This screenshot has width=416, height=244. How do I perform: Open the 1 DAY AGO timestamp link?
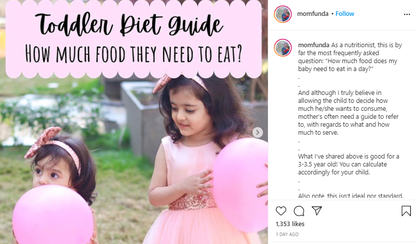287,235
